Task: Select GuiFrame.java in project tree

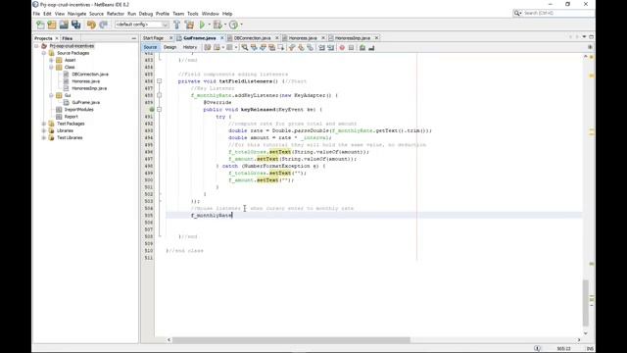Action: pyautogui.click(x=85, y=102)
